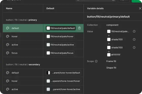This screenshot has width=142, height=94.
Task: Open info icon for first shade/100
Action: tap(134, 39)
